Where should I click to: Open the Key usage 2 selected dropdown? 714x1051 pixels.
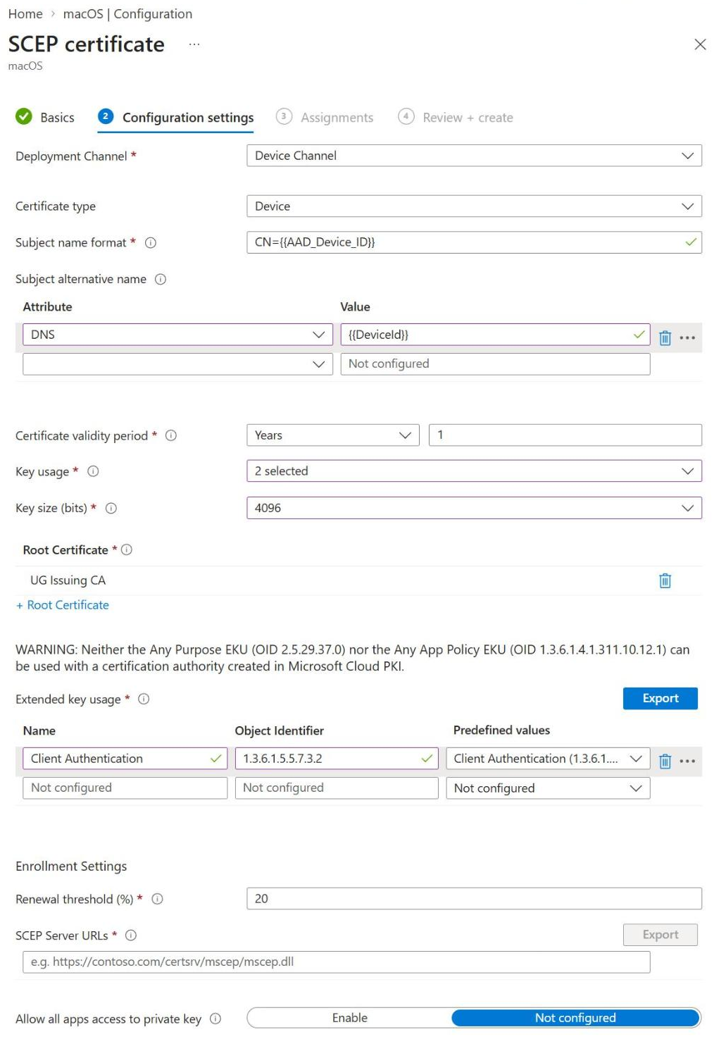[x=474, y=471]
